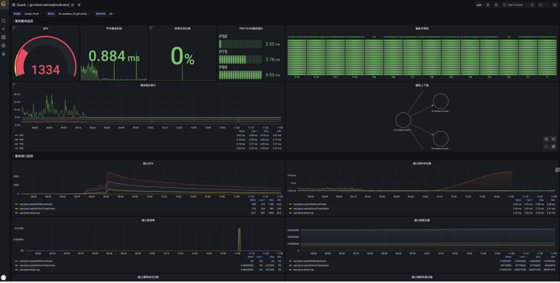560x283 pixels.
Task: Click the grid layout icon in the node graph panel
Action: click(553, 147)
